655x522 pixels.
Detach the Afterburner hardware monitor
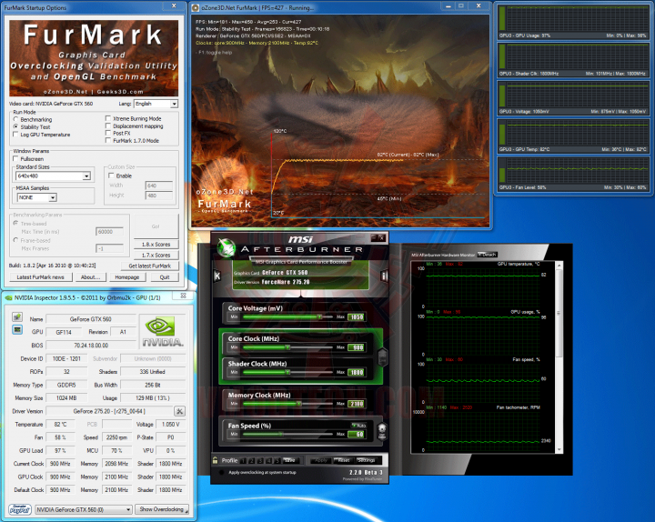coord(487,255)
